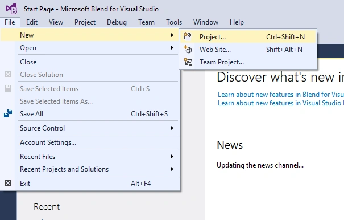Open the Help menu

[x=237, y=22]
